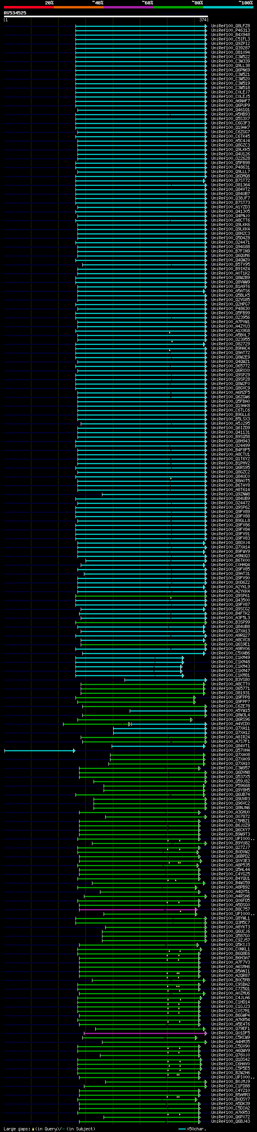
Task: Select the UniRef100_Q4U126 label
Action: (230, 154)
